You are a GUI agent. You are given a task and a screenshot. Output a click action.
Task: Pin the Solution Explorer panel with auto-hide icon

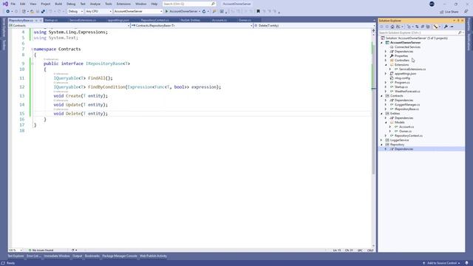[458, 21]
